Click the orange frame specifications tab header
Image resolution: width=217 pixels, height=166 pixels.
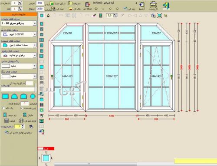[x=19, y=14]
